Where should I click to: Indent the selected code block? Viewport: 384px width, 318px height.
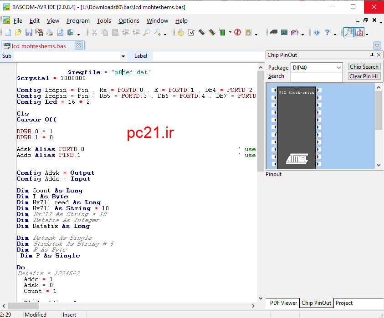coord(126,32)
